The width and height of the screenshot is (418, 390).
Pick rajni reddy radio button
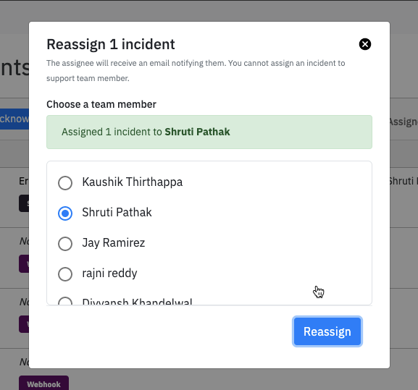[x=65, y=274]
